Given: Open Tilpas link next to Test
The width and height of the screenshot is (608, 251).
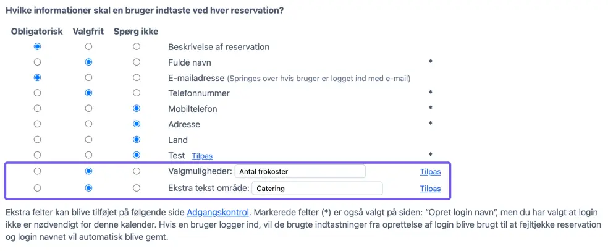Looking at the screenshot, I should coord(202,156).
